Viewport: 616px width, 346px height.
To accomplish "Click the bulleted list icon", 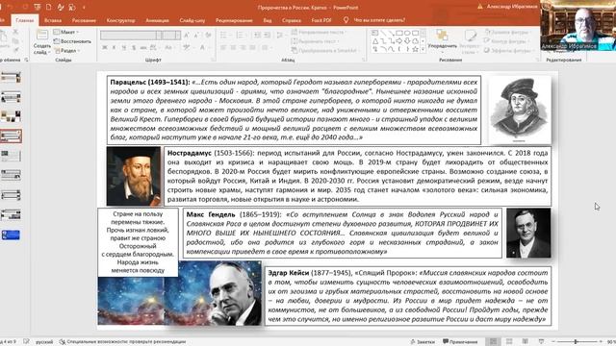I will click(224, 36).
